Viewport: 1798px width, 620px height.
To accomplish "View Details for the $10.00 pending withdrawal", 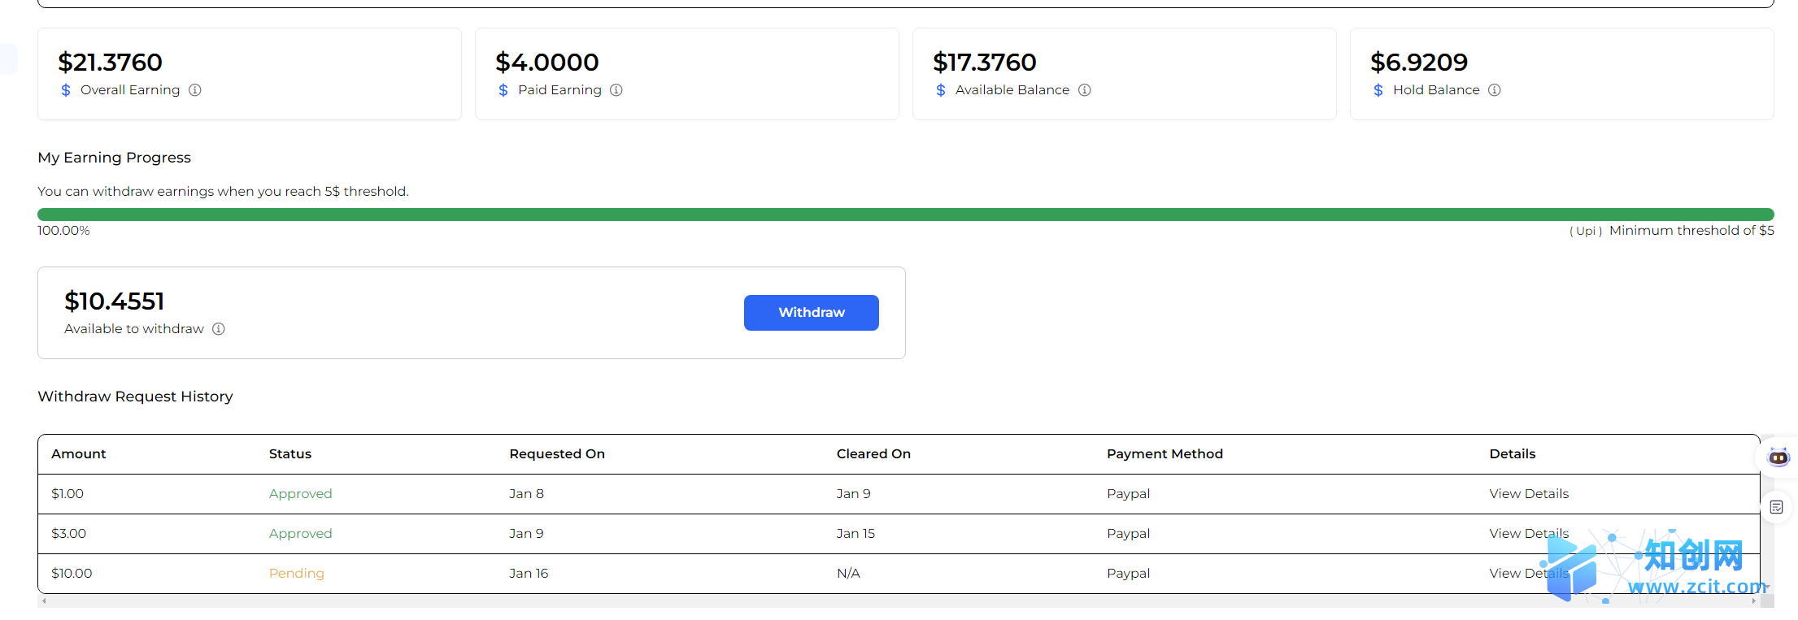I will point(1529,574).
